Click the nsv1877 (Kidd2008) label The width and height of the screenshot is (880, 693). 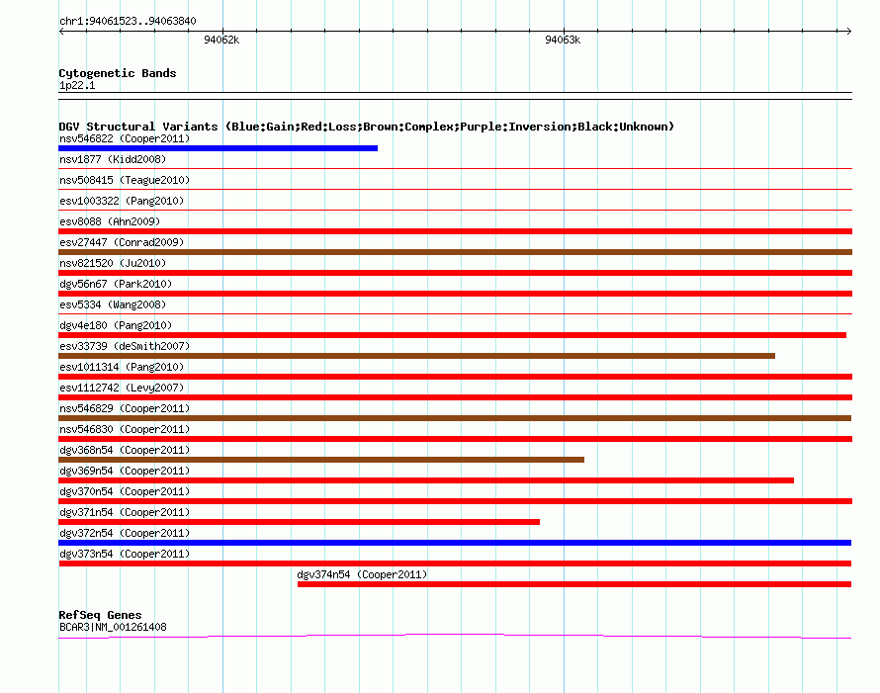point(113,159)
